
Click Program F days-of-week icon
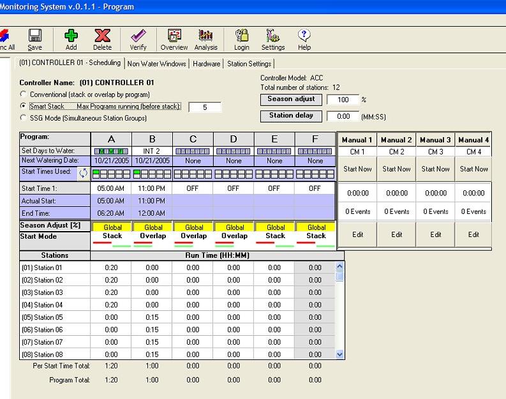315,151
